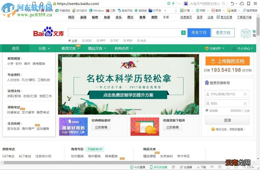Select the PPT radio button
Viewport: 260px width, 170px height.
98,40
